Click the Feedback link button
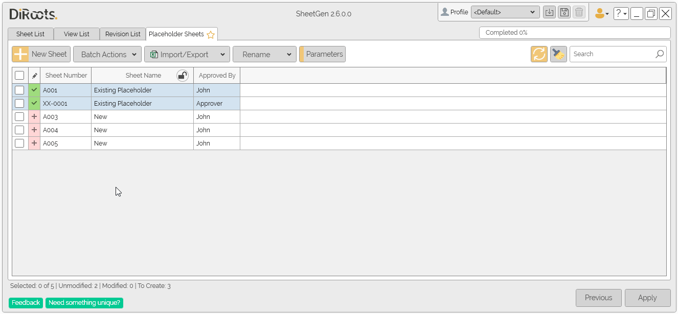Viewport: 678px width, 314px height. click(26, 303)
